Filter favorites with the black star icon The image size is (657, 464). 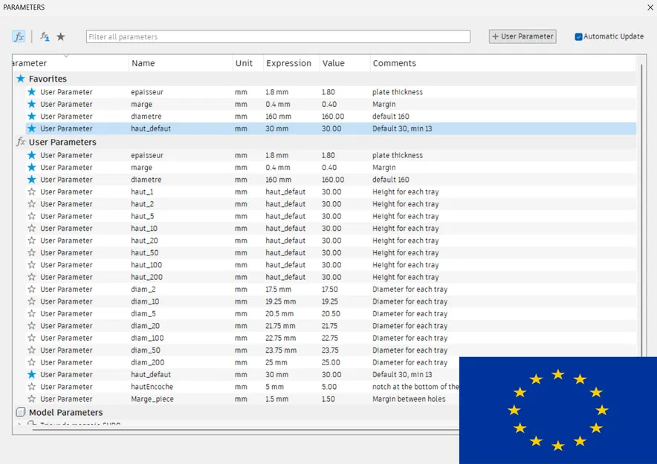click(x=61, y=37)
